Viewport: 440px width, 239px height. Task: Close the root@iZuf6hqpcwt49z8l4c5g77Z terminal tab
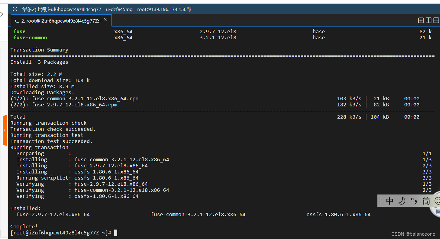(105, 19)
